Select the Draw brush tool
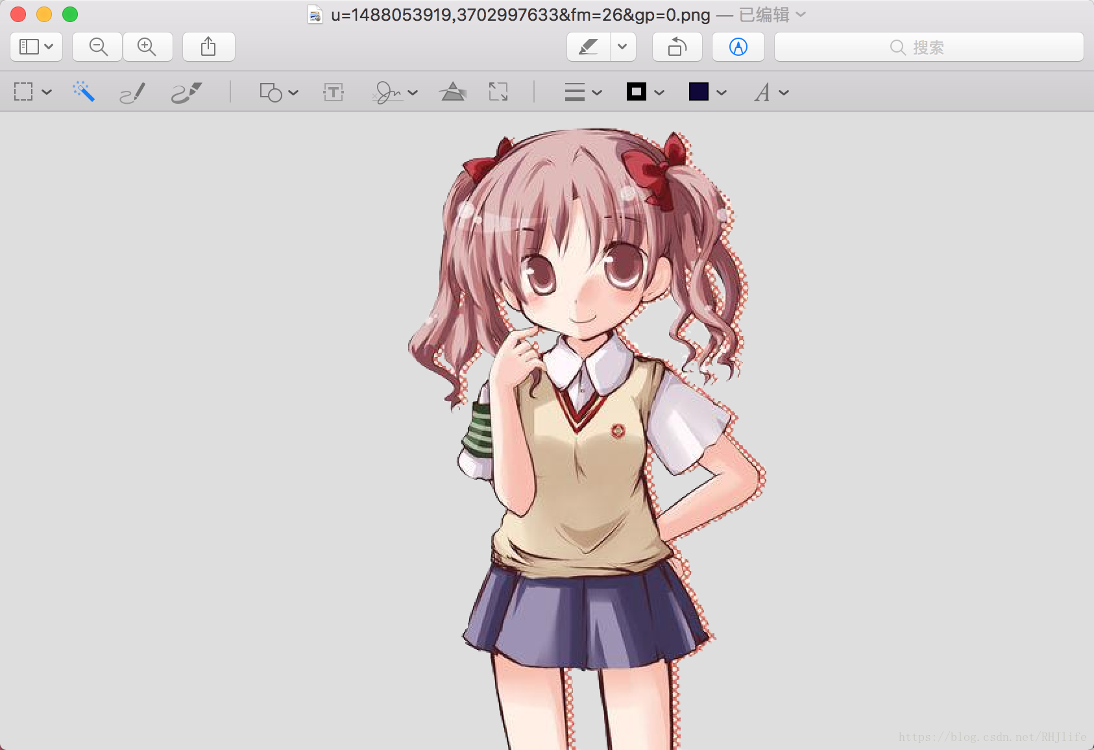Viewport: 1094px width, 750px height. (x=187, y=93)
